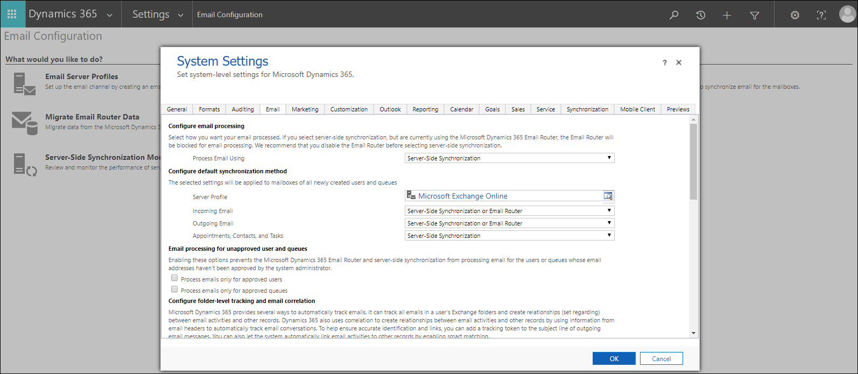The image size is (858, 374).
Task: Open the Sales tab
Action: coord(518,109)
